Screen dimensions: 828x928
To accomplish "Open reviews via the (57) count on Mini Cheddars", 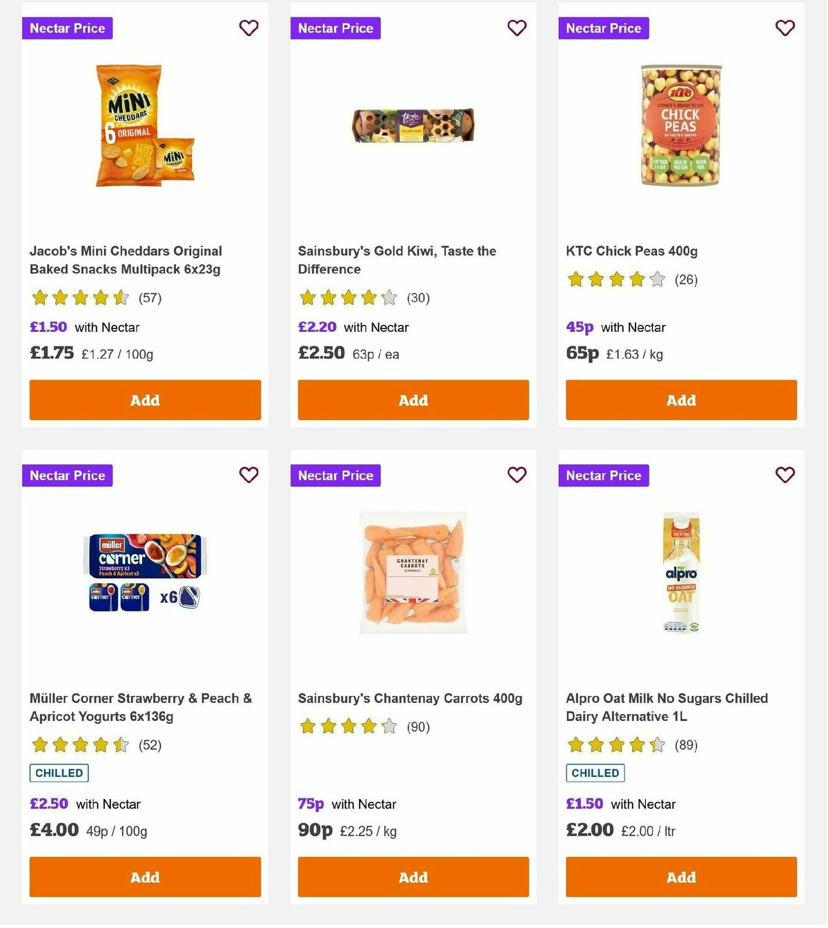I will click(149, 298).
